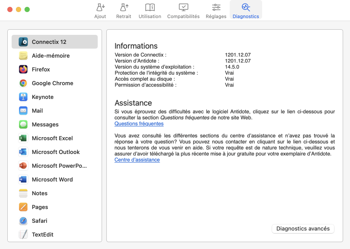The image size is (350, 249).
Task: Open the Réglages section
Action: [x=216, y=10]
